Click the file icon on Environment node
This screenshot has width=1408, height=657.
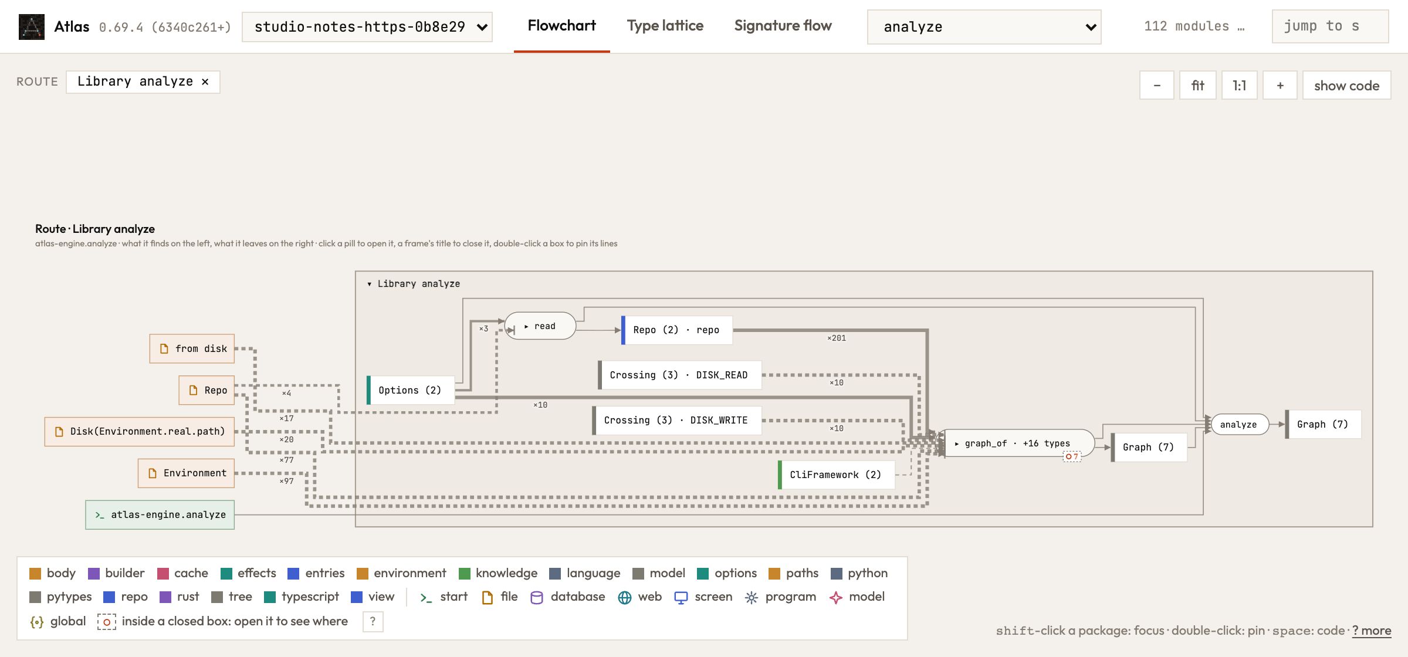tap(153, 473)
